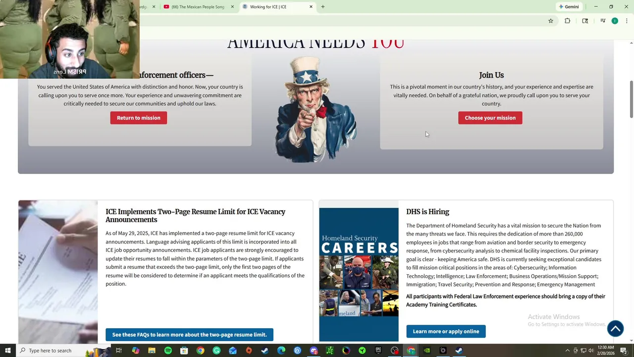634x357 pixels.
Task: Open Outlook from the taskbar
Action: pos(233,351)
